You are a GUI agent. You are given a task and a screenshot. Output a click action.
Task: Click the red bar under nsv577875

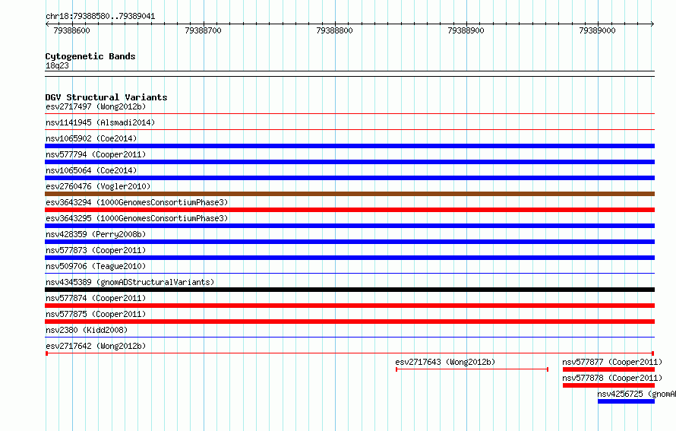(349, 322)
